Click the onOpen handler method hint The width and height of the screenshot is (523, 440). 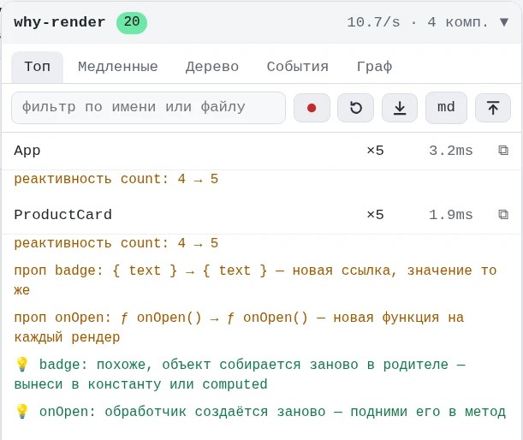(x=260, y=412)
